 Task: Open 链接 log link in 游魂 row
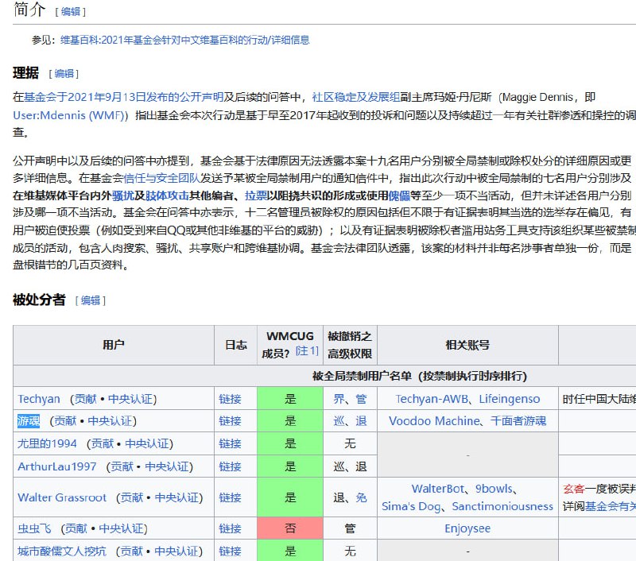(230, 421)
